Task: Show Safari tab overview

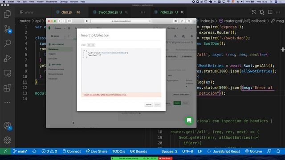Action: [189, 21]
